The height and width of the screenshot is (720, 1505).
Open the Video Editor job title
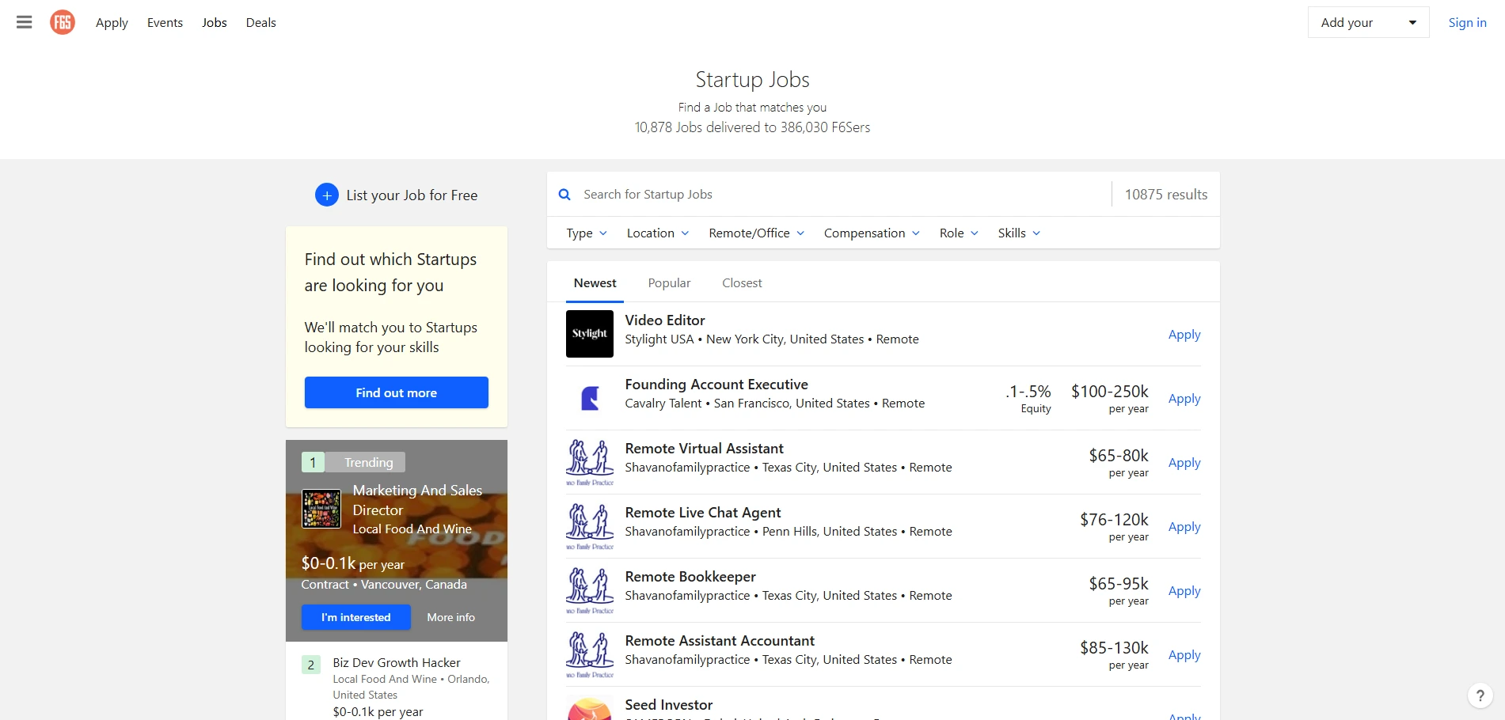[x=665, y=320]
